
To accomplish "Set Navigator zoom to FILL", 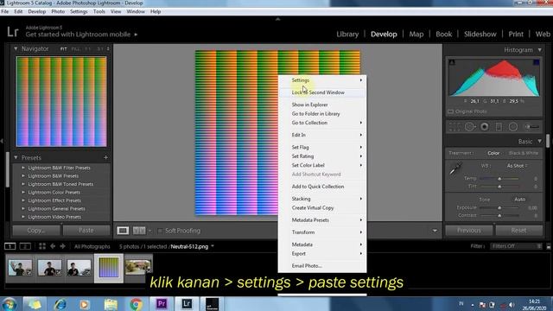I will tap(75, 48).
